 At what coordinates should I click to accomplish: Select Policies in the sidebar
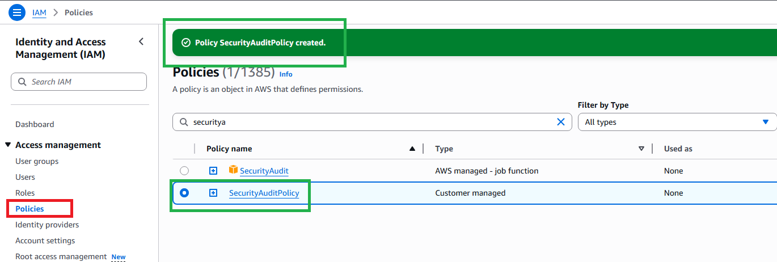point(29,209)
